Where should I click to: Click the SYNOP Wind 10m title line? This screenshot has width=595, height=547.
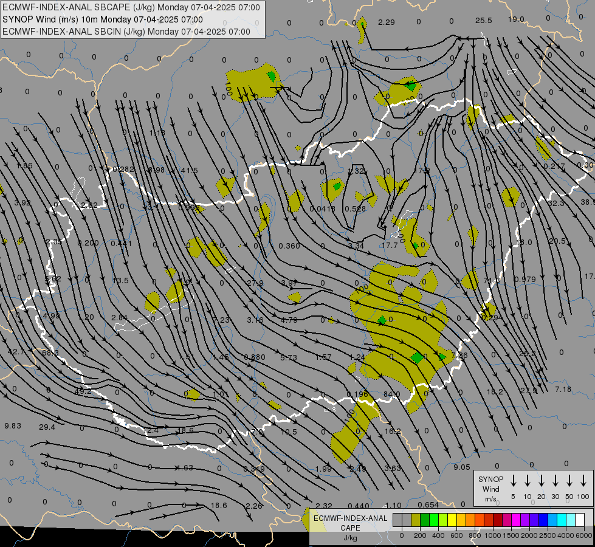tap(103, 19)
